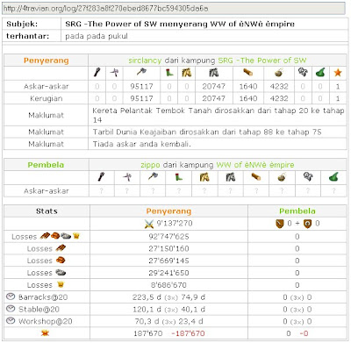This screenshot has height=343, width=351.
Task: Select wood losses value 27'150'160
Action: coord(168,249)
